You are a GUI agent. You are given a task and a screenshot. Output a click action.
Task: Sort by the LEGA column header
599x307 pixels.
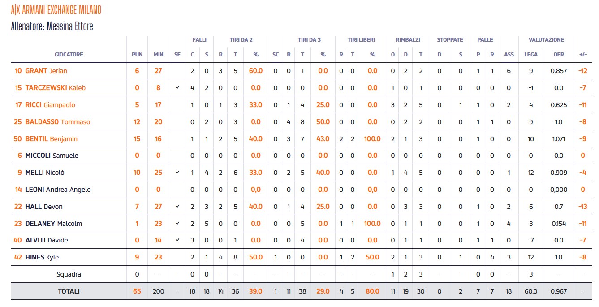[x=531, y=55]
